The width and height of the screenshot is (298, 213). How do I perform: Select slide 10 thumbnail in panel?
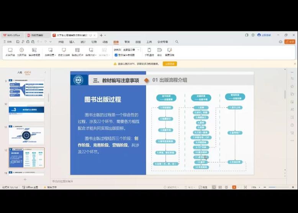point(26,112)
